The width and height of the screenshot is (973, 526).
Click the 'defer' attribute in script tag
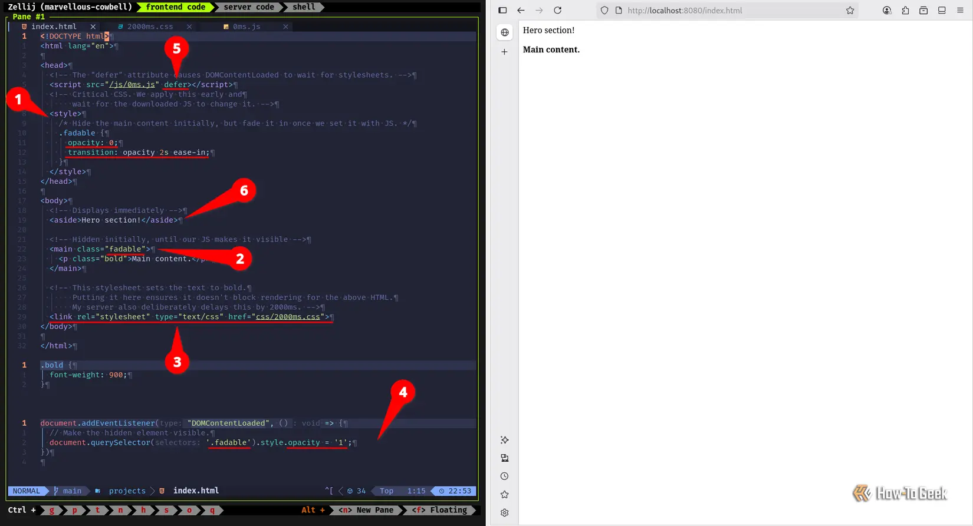click(176, 84)
